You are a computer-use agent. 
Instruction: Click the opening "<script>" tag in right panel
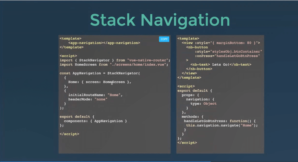tap(186, 86)
